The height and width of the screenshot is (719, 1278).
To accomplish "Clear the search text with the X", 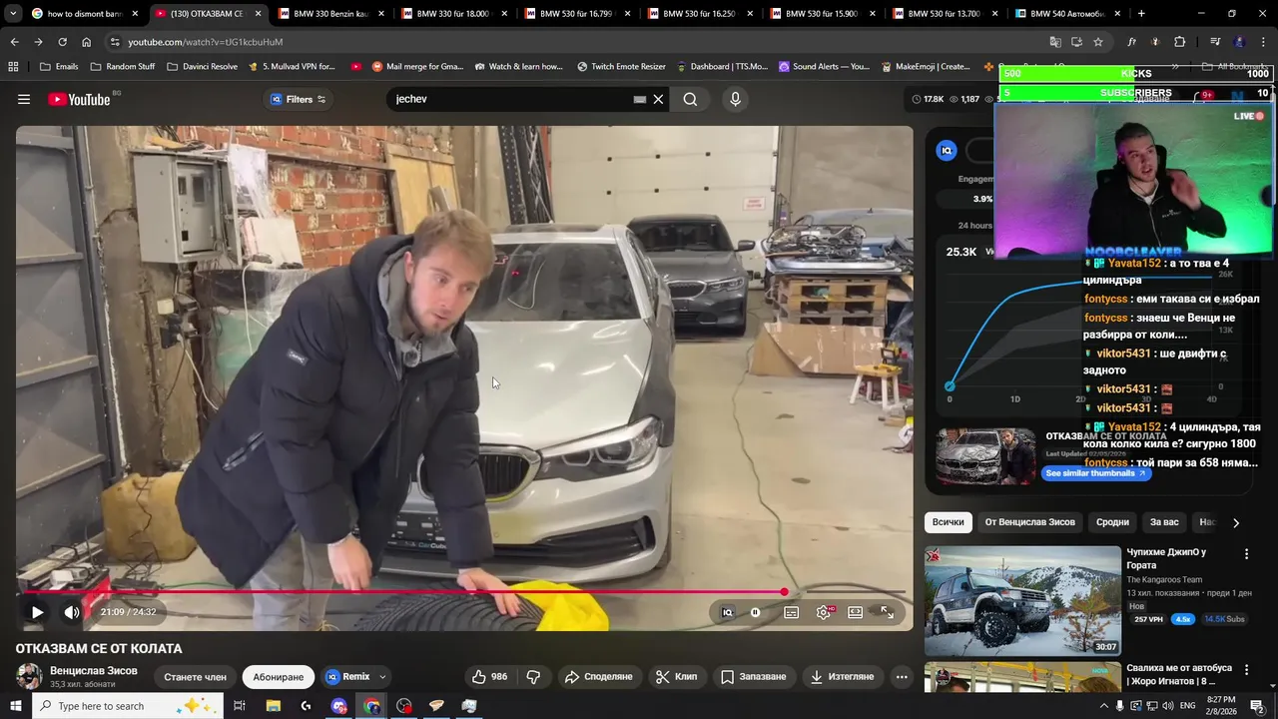I will 658,99.
